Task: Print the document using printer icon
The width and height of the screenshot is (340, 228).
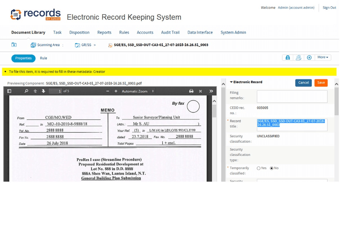Action: 191,91
